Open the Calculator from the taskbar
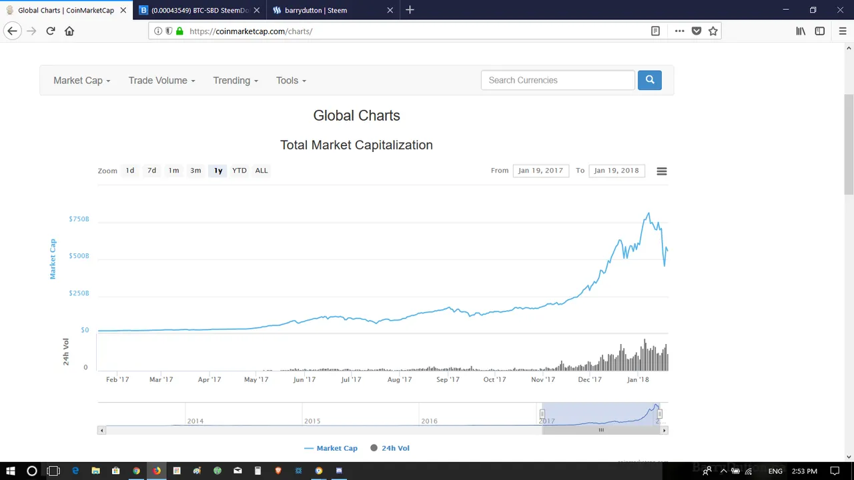 pos(258,471)
